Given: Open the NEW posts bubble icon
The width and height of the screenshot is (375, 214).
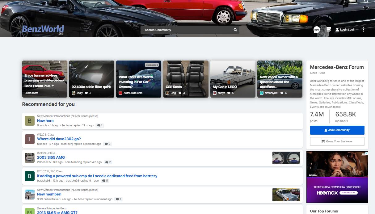Looking at the screenshot, I should coord(317,30).
